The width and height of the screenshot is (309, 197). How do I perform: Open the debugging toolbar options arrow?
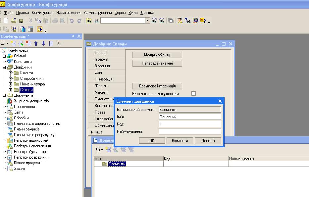coord(45,31)
